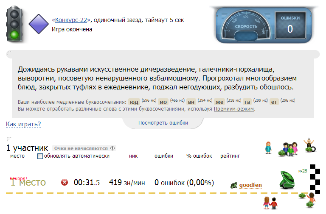The image size is (326, 214).
Task: Click the №28 car number label
Action: tap(303, 171)
